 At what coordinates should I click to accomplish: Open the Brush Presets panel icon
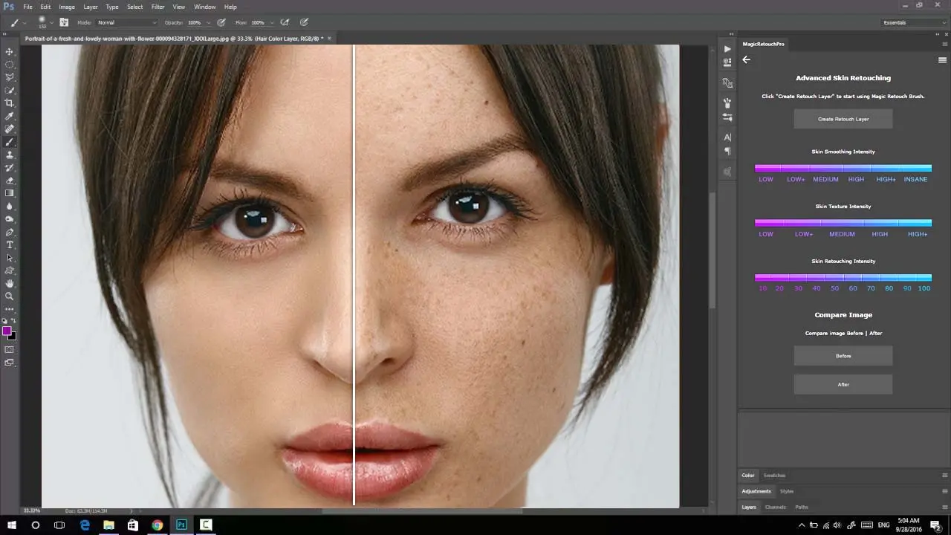click(x=727, y=117)
